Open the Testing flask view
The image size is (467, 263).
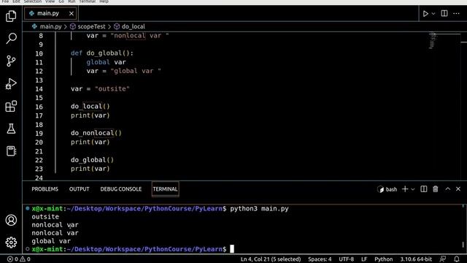point(11,129)
